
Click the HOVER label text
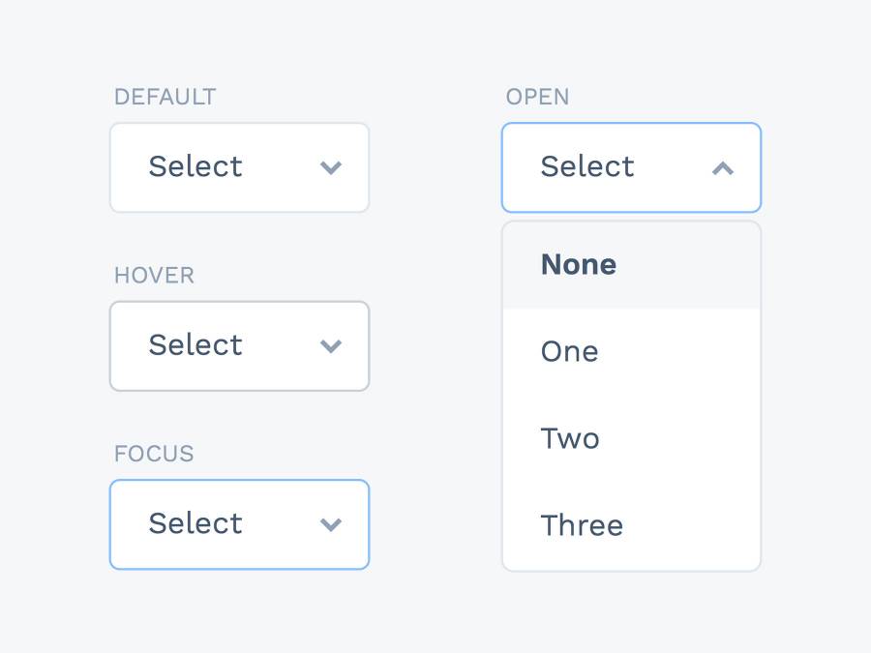pyautogui.click(x=154, y=276)
